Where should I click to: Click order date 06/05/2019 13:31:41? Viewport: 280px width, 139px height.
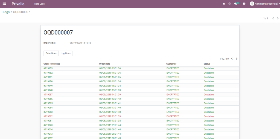[x=110, y=103]
